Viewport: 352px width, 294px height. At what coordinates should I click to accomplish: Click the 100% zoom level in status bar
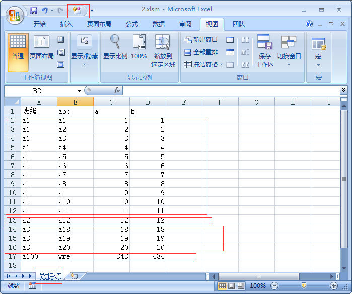point(258,286)
